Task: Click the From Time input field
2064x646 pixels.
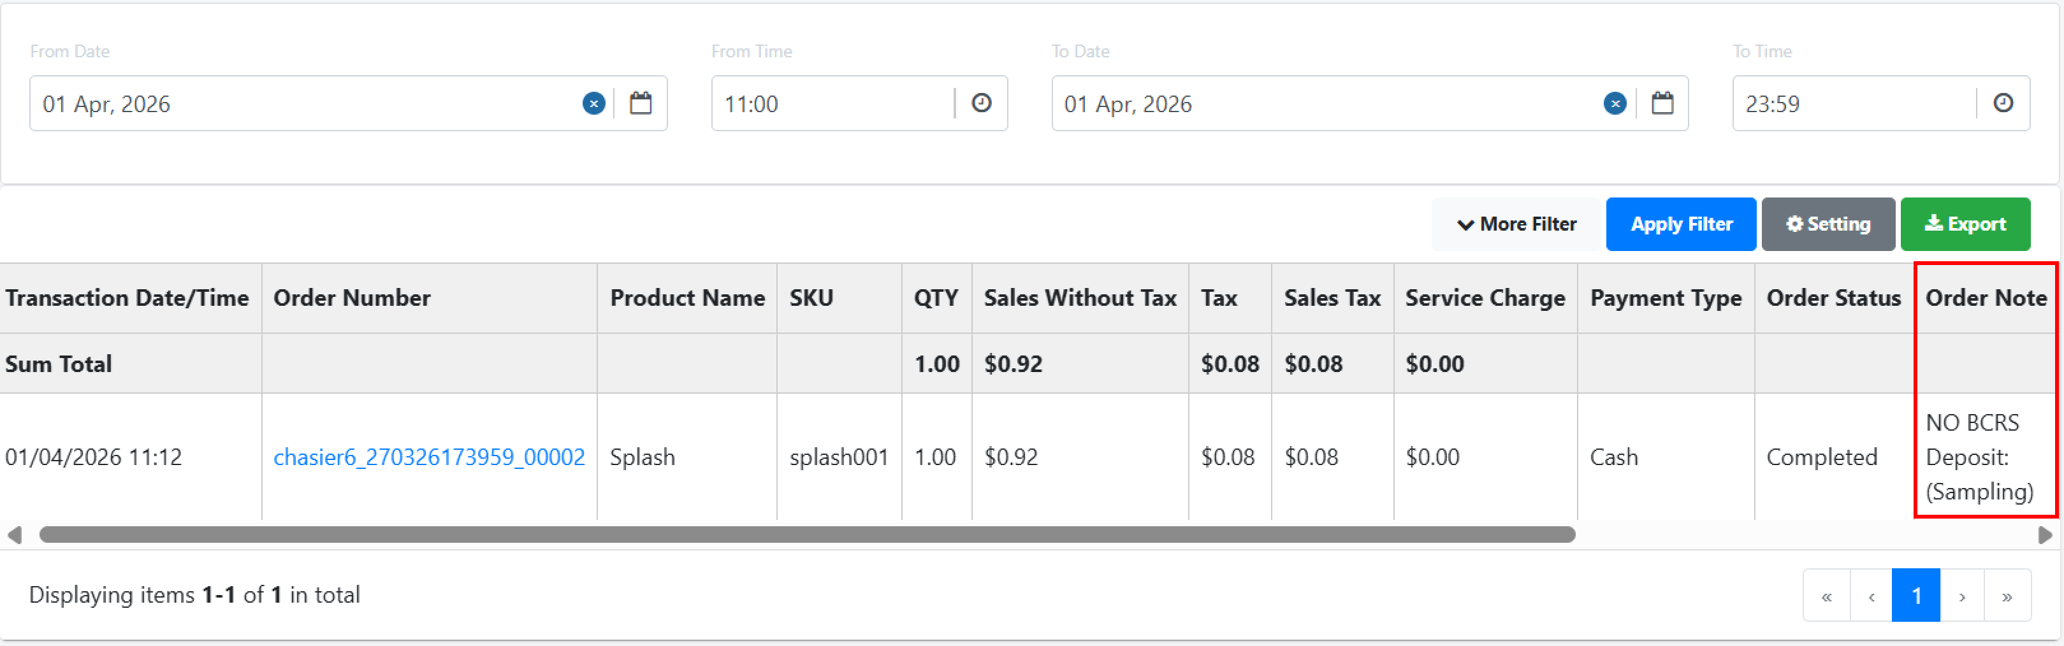Action: [x=833, y=104]
